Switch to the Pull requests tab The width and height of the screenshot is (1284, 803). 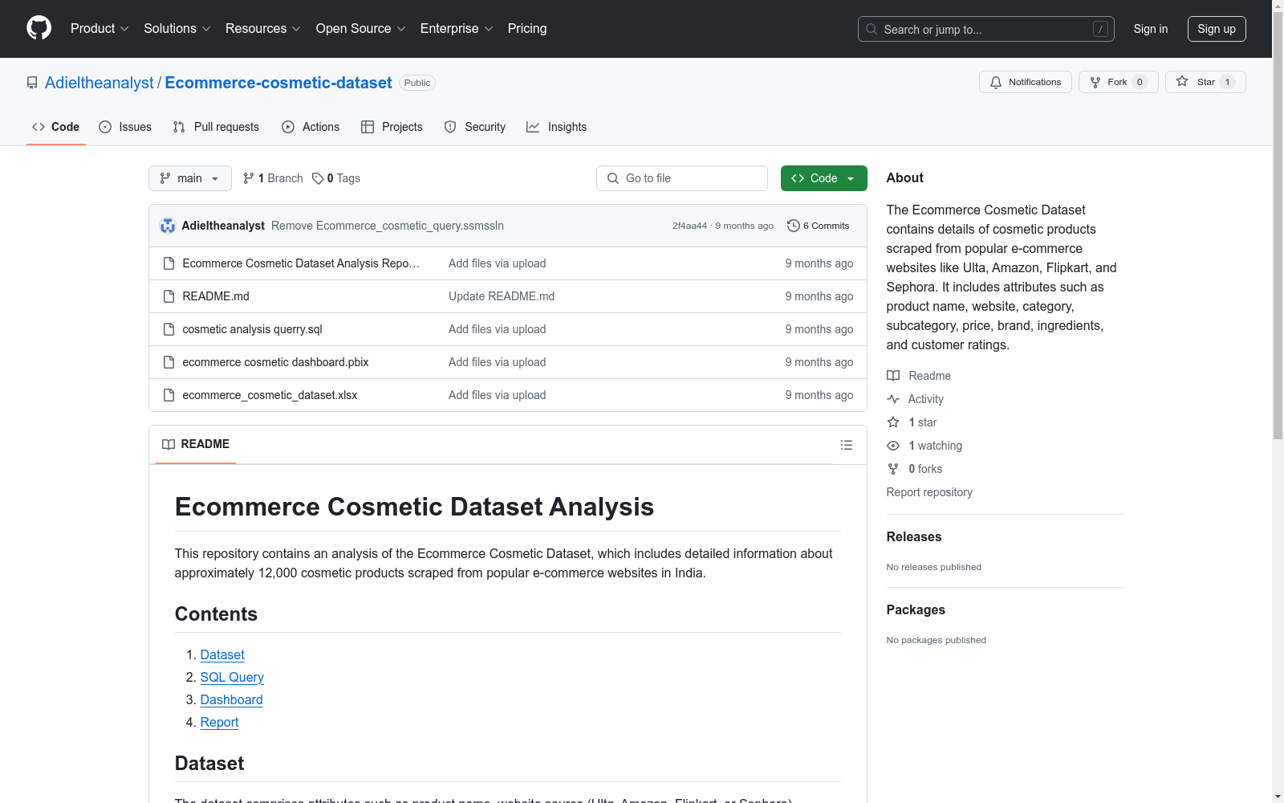pos(216,127)
